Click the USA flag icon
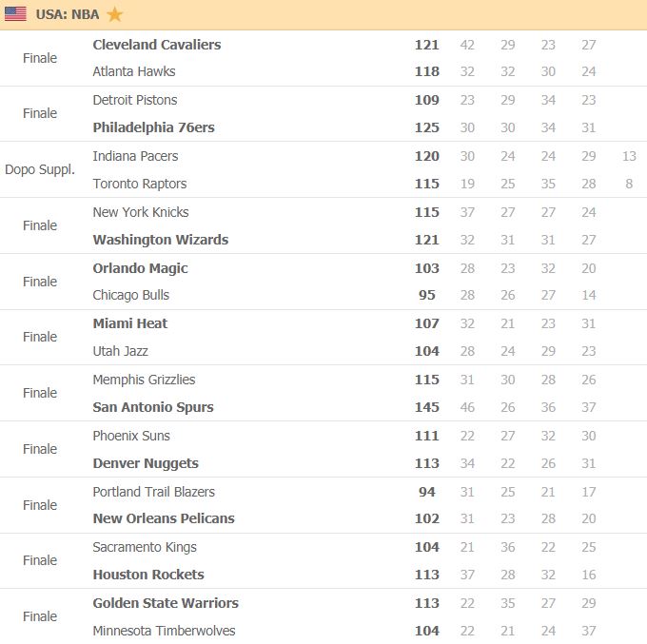647x644 pixels. [x=15, y=13]
